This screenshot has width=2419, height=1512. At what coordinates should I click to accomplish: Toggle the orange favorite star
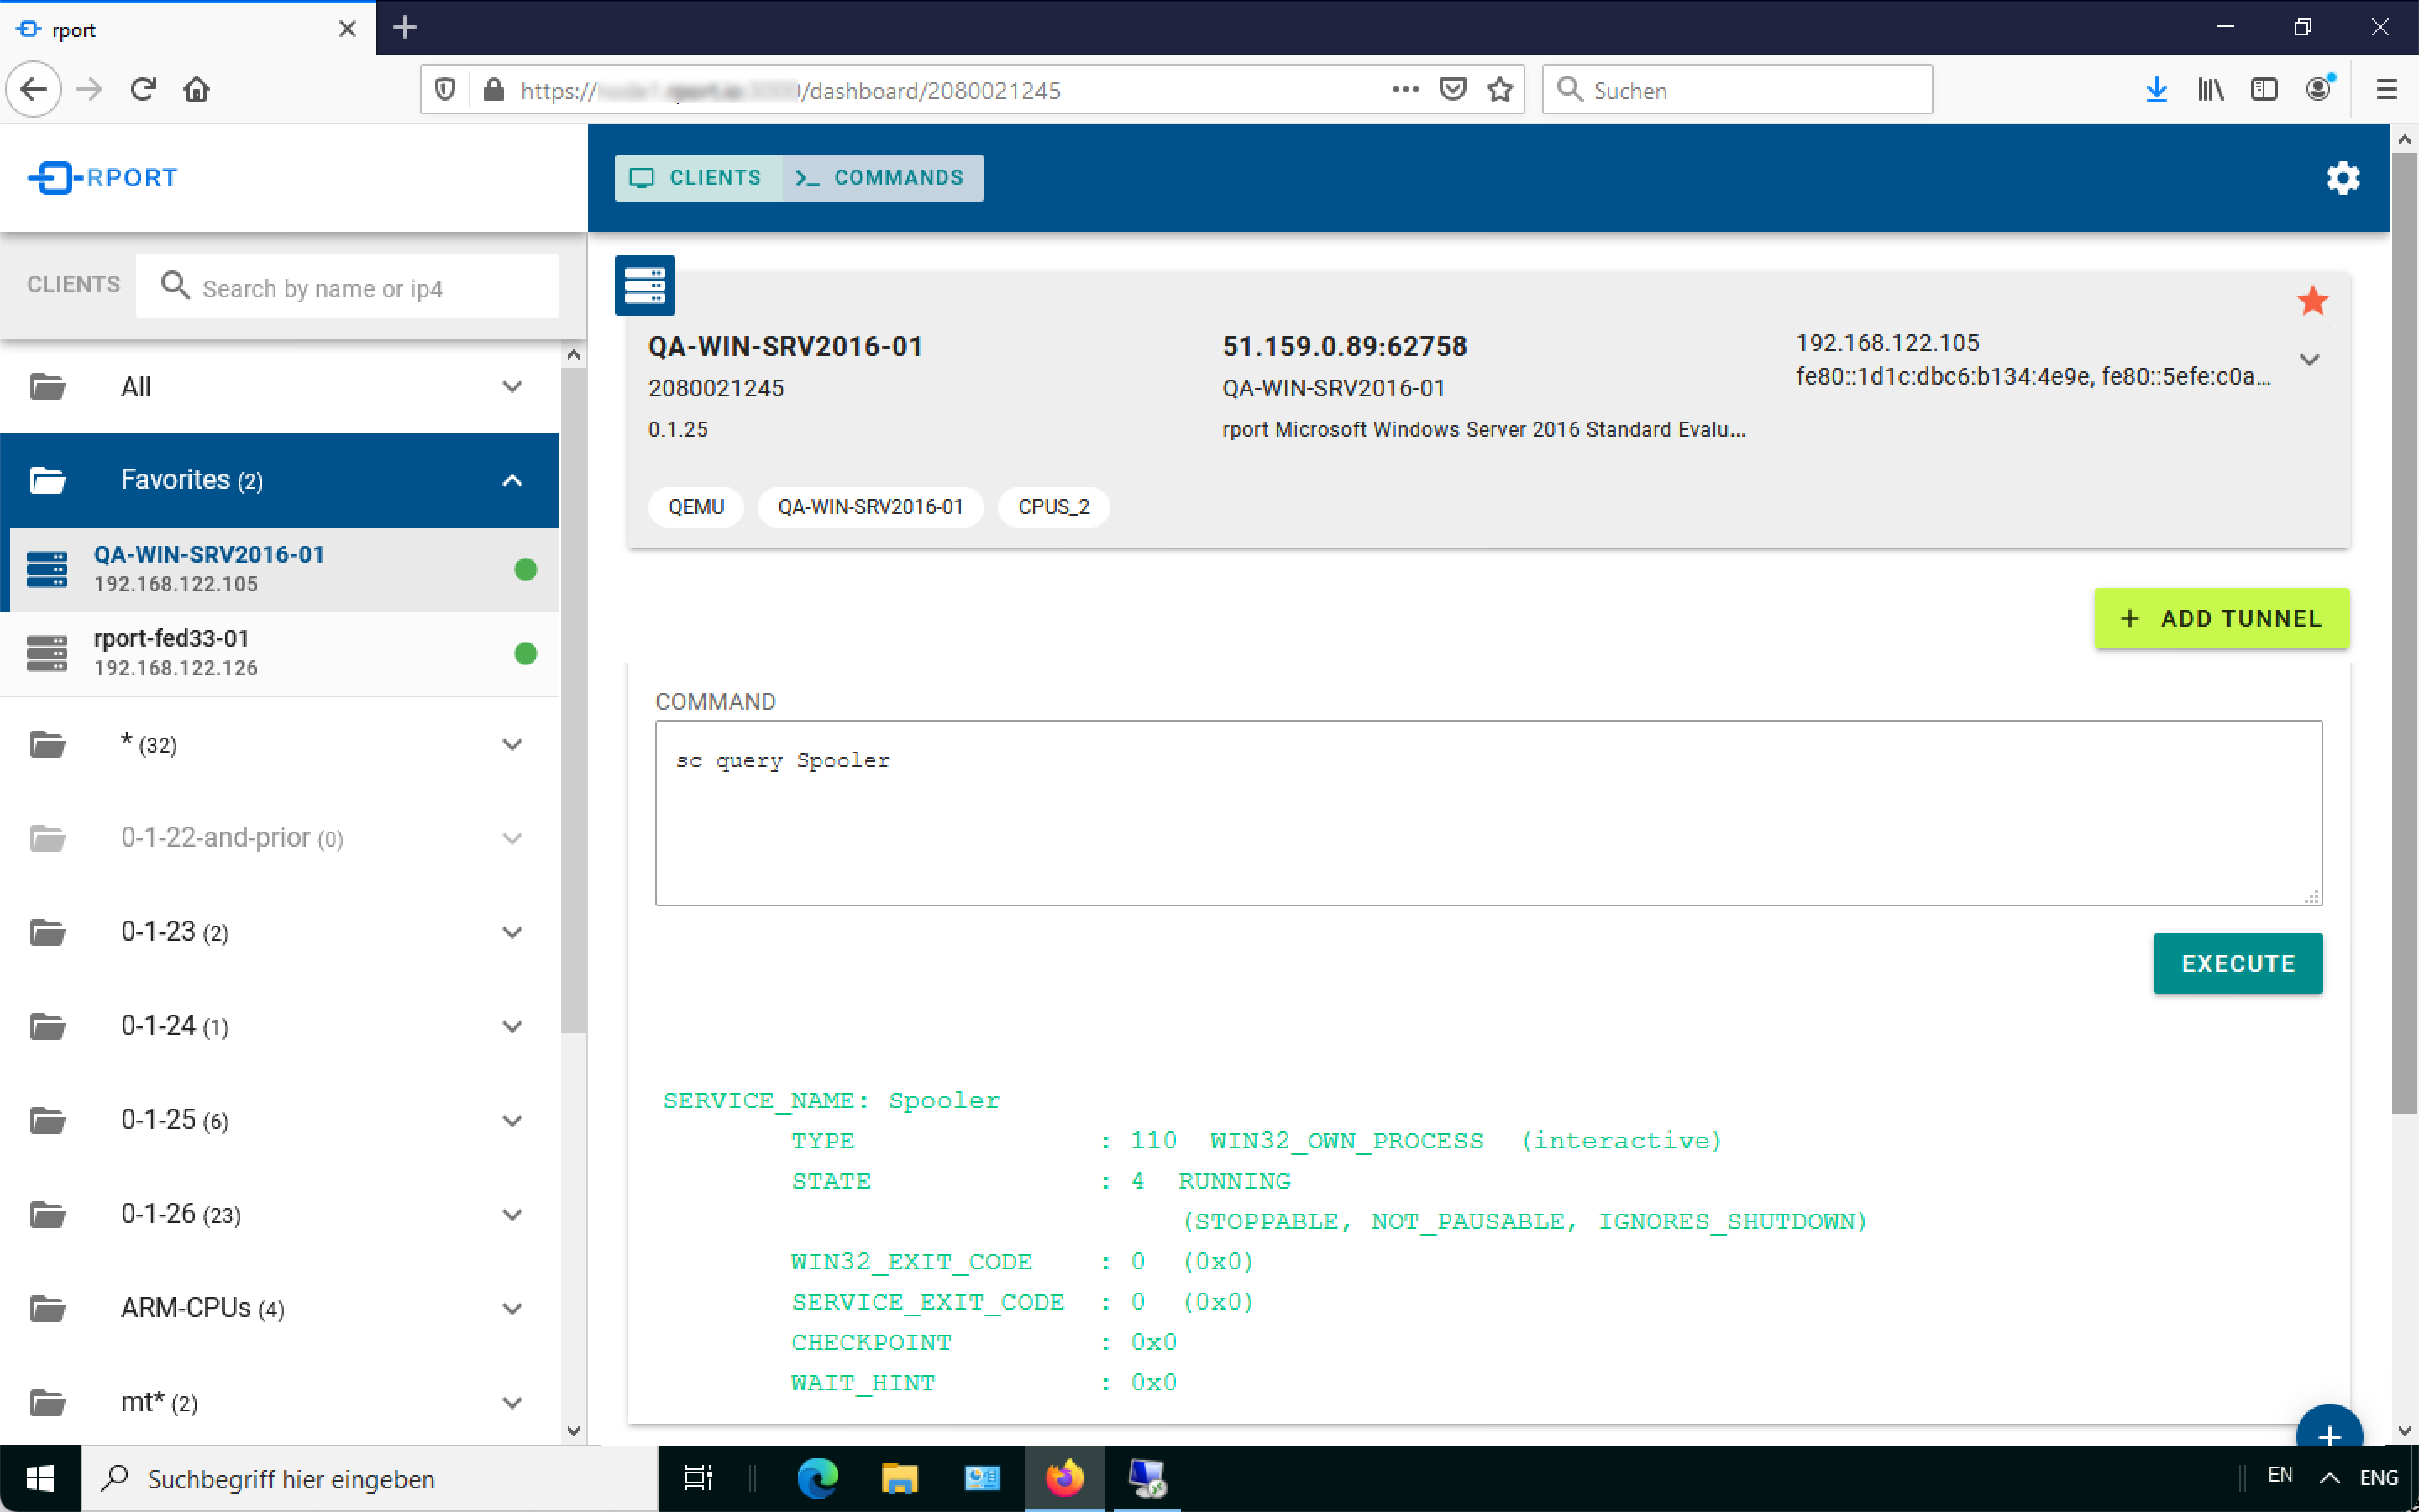pos(2312,301)
